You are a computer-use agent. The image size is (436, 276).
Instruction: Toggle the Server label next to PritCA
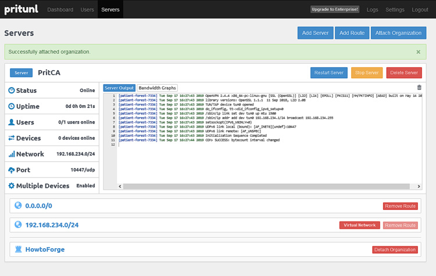[x=21, y=73]
